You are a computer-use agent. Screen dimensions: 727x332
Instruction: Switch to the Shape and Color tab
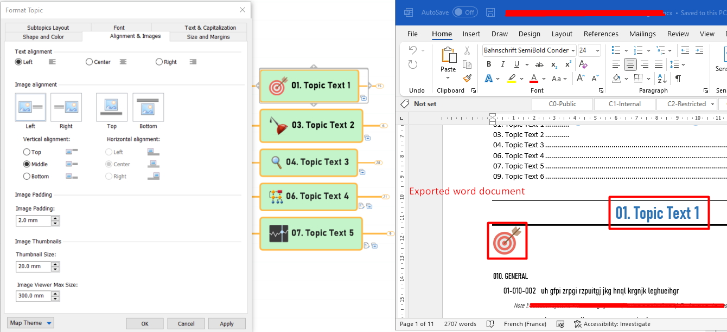(x=43, y=37)
